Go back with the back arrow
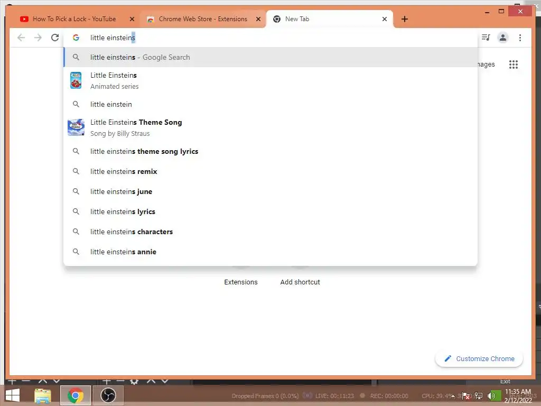Screen dimensions: 541x406 [x=21, y=38]
